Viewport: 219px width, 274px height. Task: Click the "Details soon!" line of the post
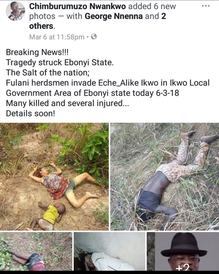[x=31, y=113]
